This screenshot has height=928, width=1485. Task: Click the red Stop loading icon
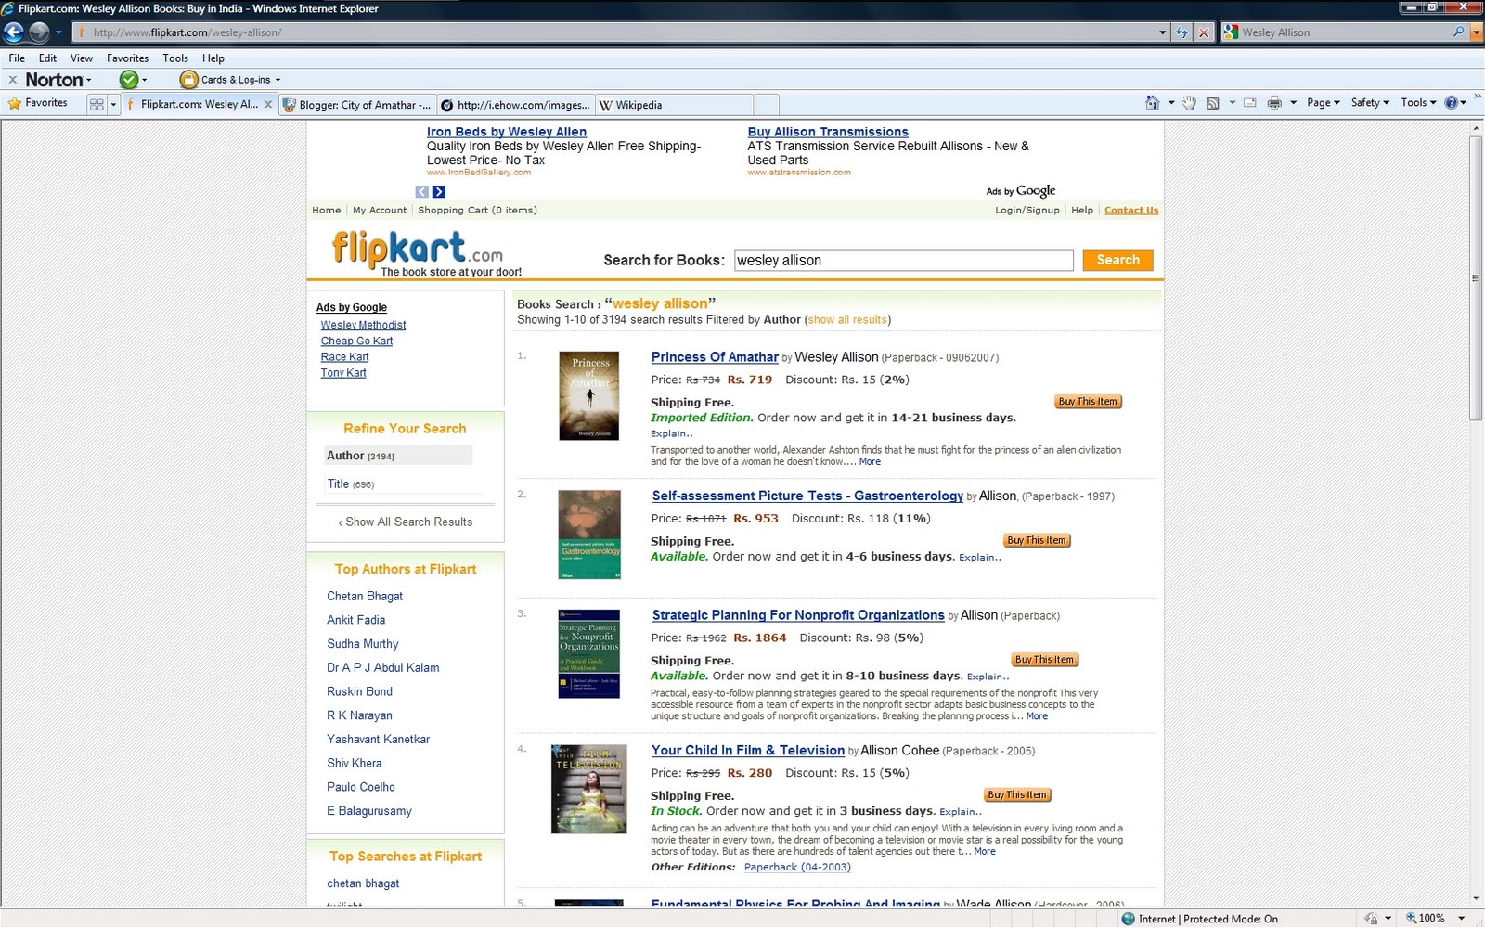[x=1204, y=32]
